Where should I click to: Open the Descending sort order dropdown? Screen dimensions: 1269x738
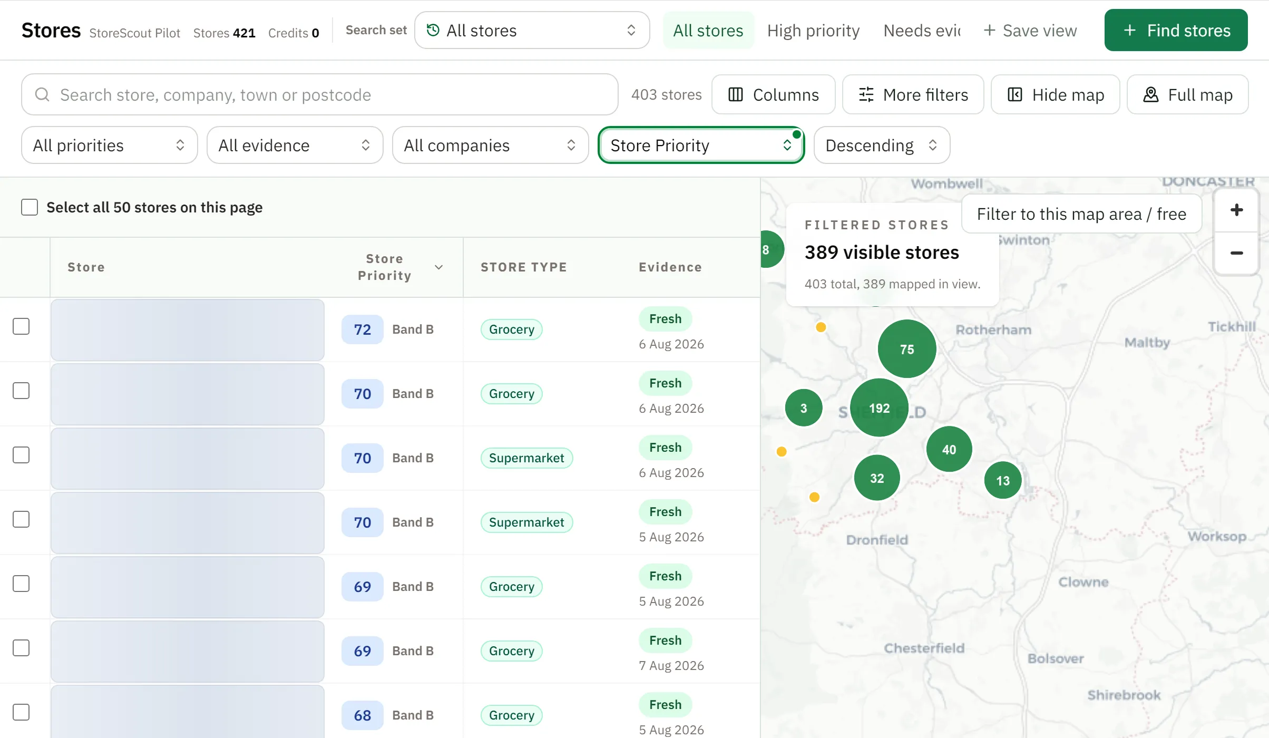[882, 145]
